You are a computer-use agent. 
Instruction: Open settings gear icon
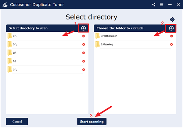tap(172, 20)
